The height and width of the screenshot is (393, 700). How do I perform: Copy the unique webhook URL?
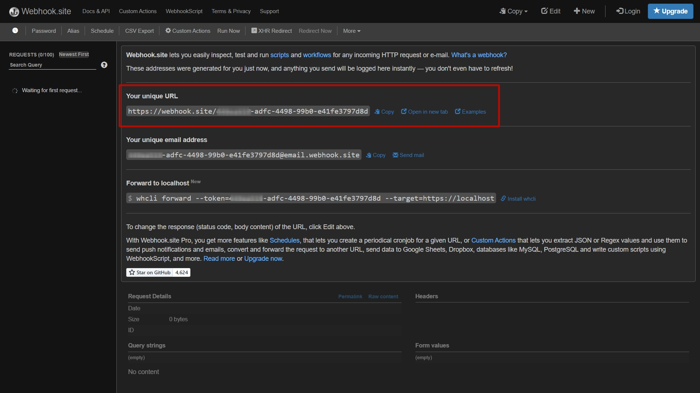pyautogui.click(x=384, y=112)
